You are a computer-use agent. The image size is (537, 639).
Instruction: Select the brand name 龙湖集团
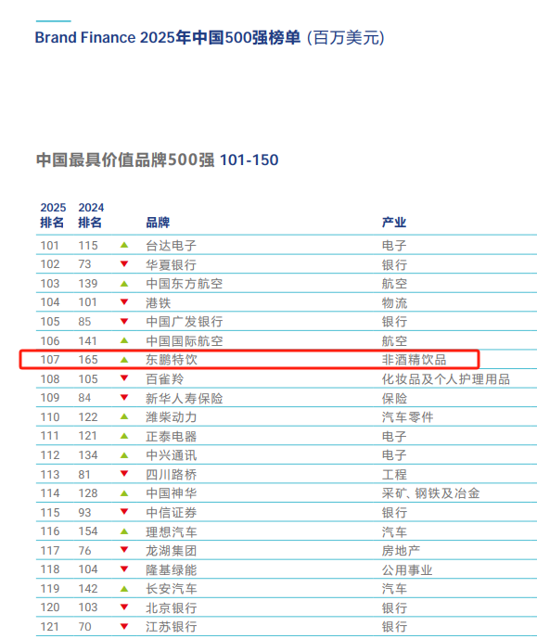pyautogui.click(x=172, y=551)
